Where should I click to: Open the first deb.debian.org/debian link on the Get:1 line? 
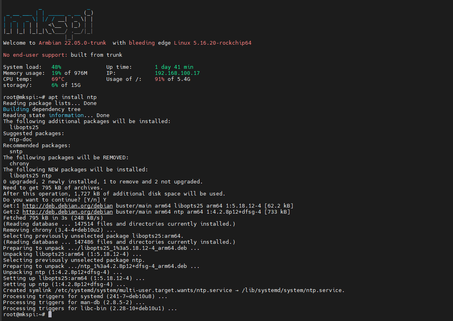[68, 206]
